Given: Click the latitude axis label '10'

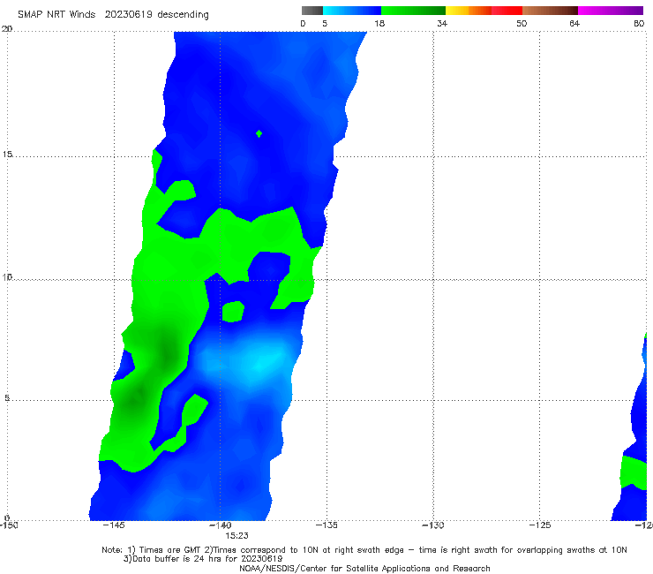Looking at the screenshot, I should click(x=7, y=277).
